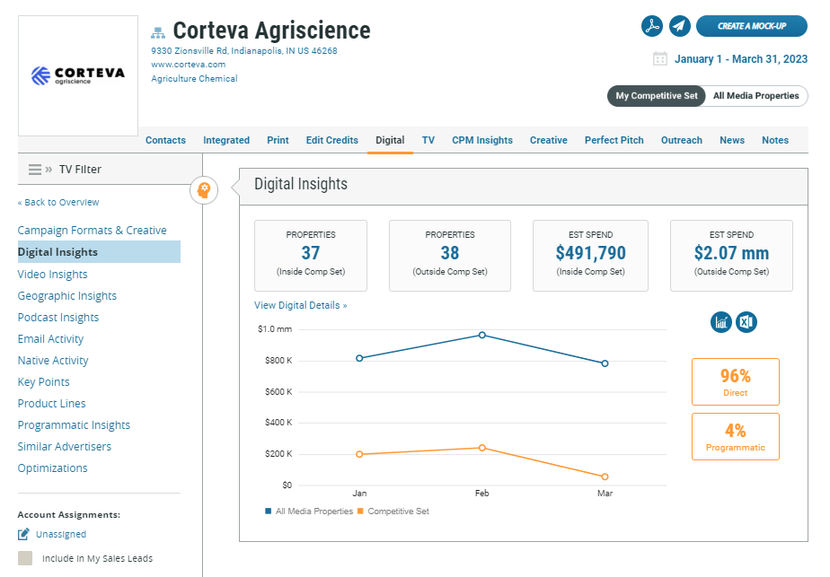Screen dimensions: 830x577
Task: Click the 96% Direct box
Action: point(736,382)
